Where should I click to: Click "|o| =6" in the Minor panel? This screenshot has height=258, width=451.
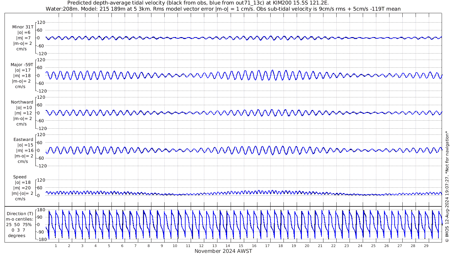[x=24, y=33]
